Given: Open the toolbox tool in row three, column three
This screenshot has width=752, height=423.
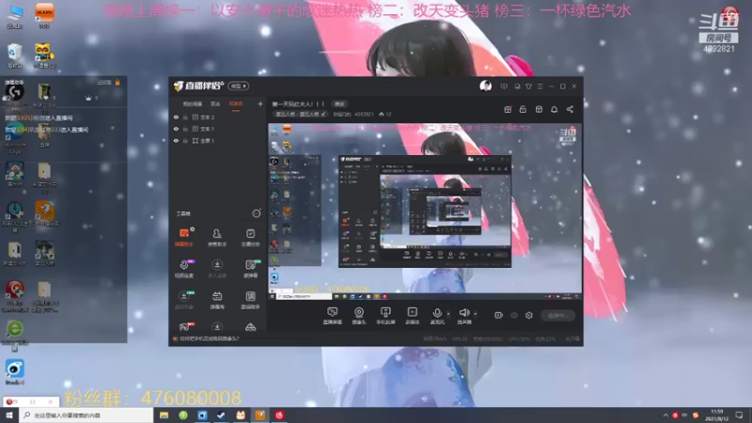Looking at the screenshot, I should (x=250, y=300).
